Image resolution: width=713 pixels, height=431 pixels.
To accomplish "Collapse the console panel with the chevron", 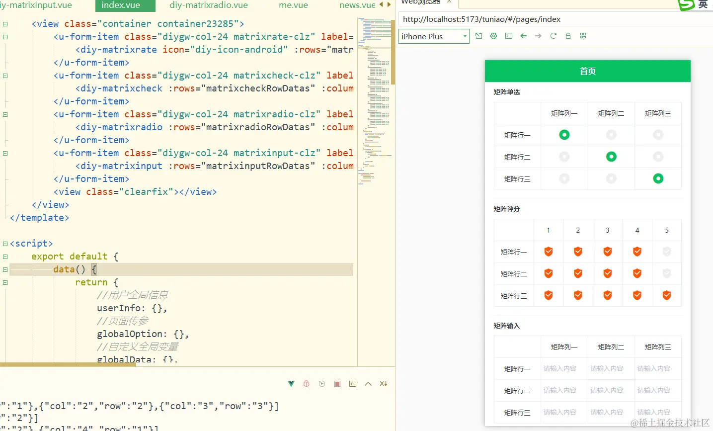I will (368, 384).
